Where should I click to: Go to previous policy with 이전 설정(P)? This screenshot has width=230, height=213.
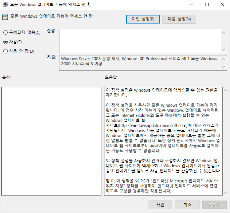pyautogui.click(x=143, y=19)
